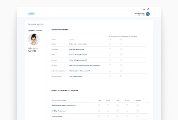Select No for What makes it better
The image size is (178, 120).
coord(121,76)
